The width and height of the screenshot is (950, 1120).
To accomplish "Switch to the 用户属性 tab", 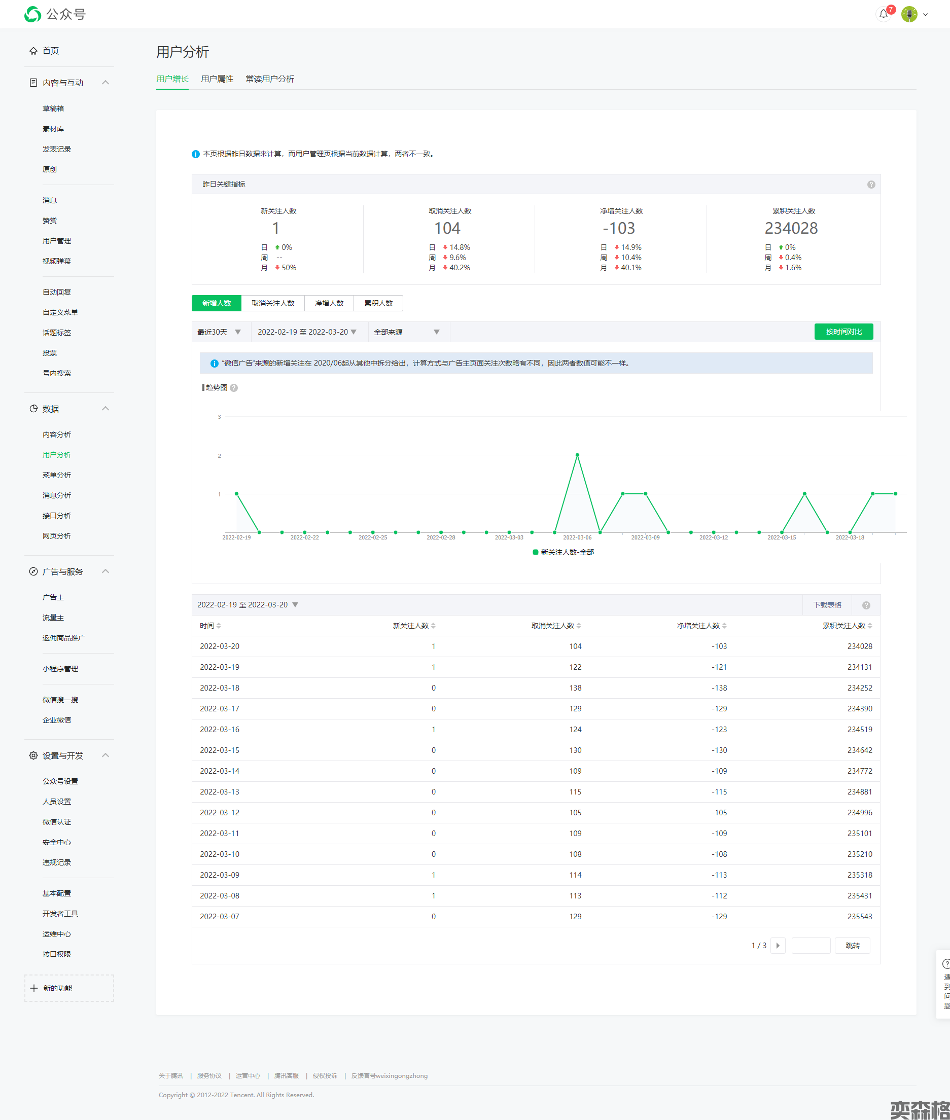I will pos(217,79).
